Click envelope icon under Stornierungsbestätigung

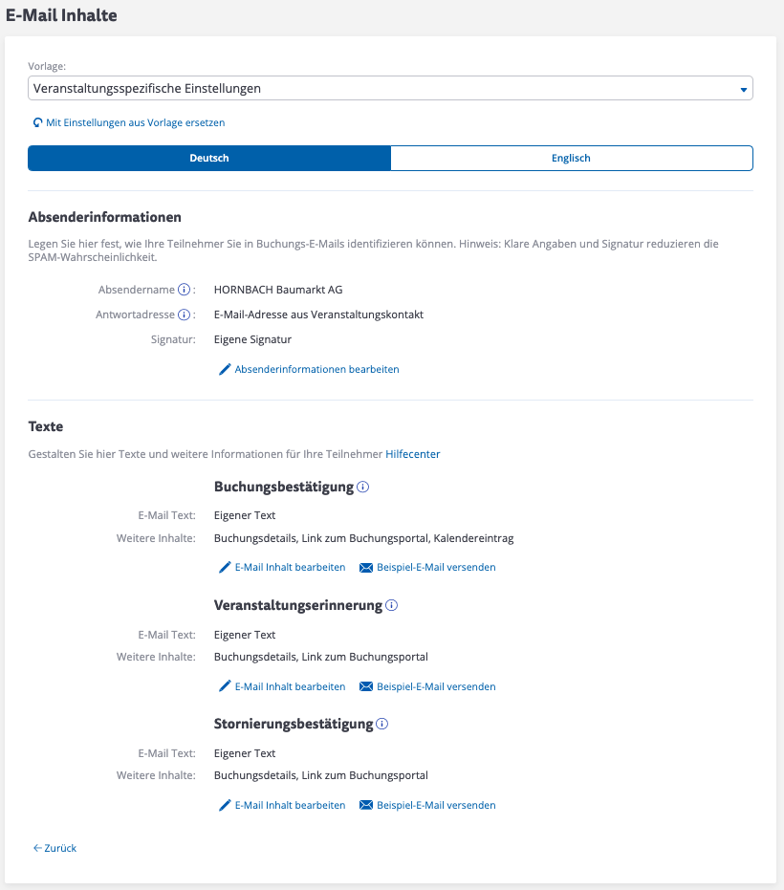tap(365, 806)
